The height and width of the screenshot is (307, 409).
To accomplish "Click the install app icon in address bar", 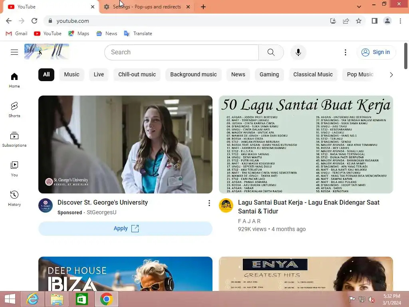I will (x=333, y=21).
